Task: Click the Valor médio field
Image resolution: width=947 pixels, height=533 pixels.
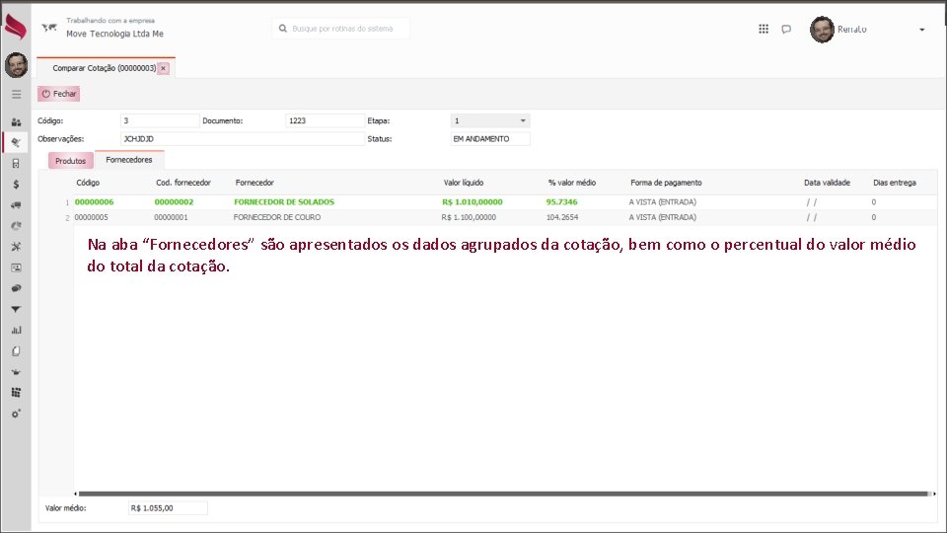Action: coord(168,508)
